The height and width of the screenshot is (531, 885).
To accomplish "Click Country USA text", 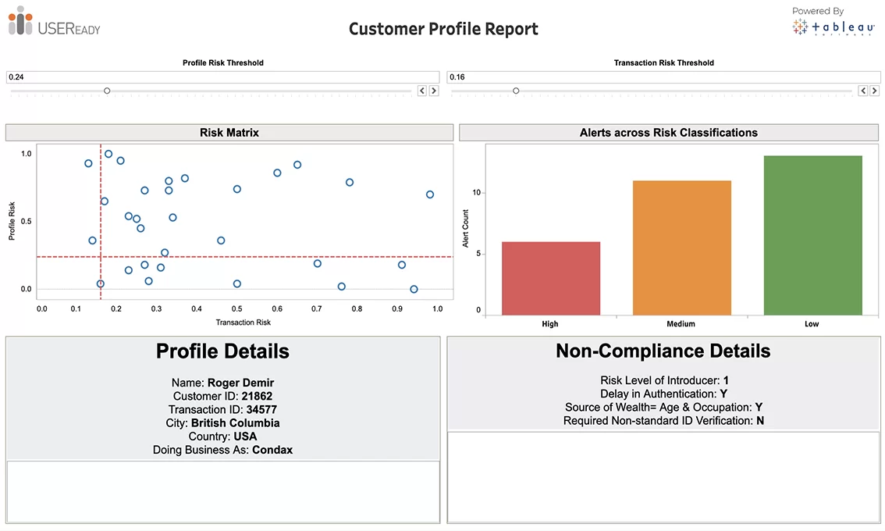I will tap(222, 437).
